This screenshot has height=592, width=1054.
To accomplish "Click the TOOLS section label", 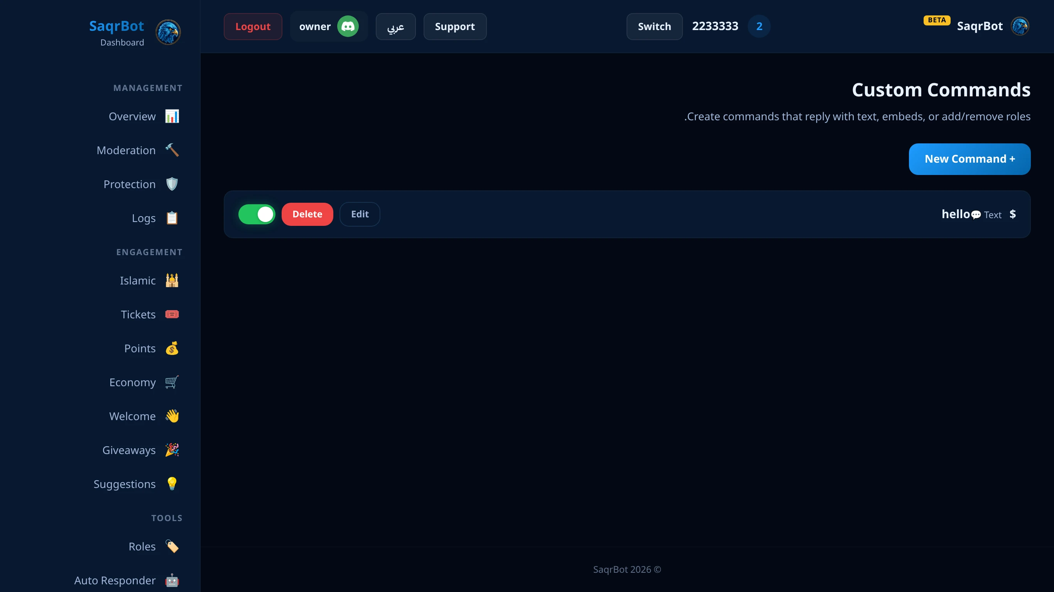I will point(167,518).
